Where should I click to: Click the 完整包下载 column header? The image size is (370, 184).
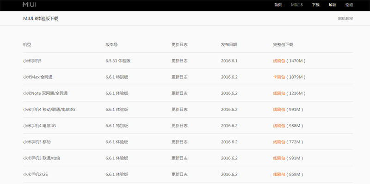coord(283,44)
